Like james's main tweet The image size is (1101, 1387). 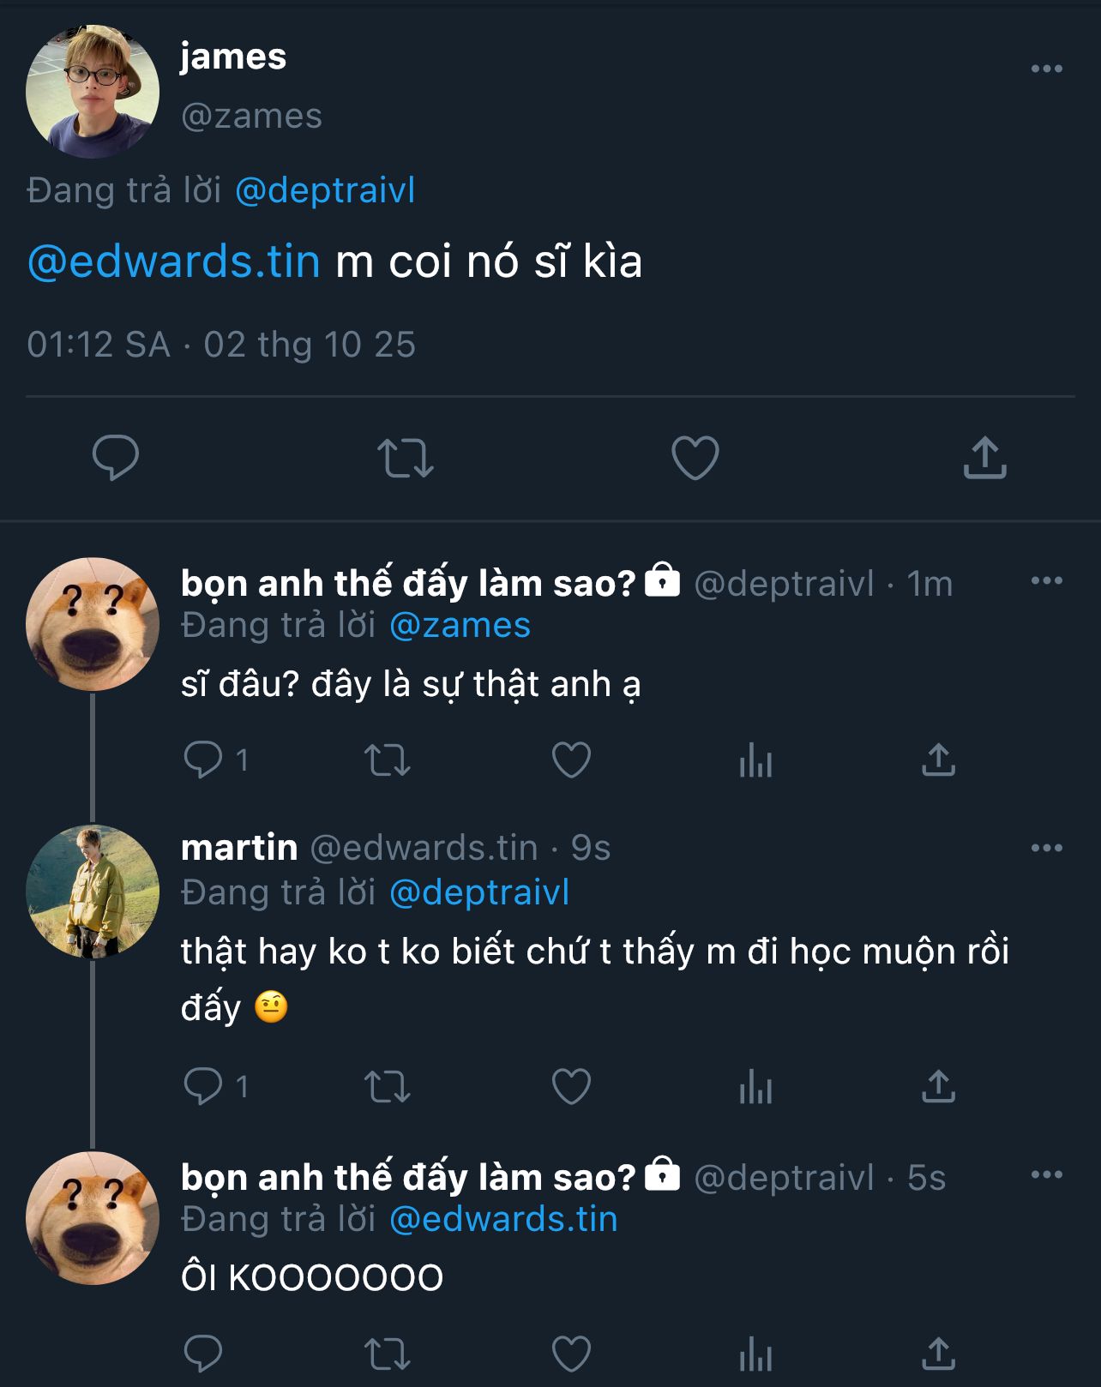tap(695, 457)
